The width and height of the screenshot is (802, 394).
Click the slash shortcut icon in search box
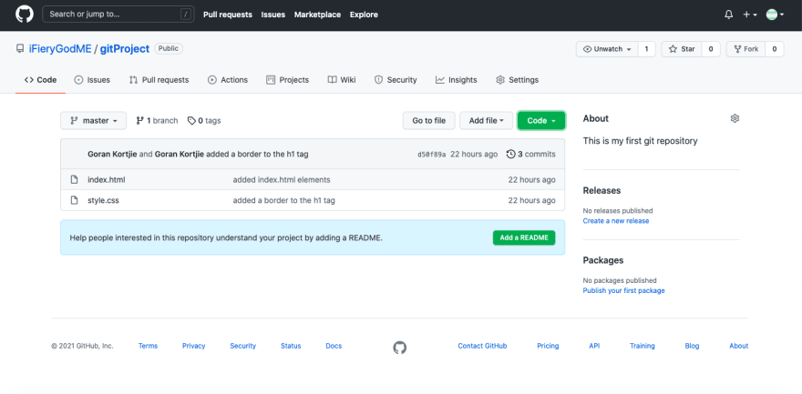coord(186,15)
